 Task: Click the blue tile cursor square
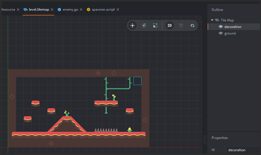137,81
